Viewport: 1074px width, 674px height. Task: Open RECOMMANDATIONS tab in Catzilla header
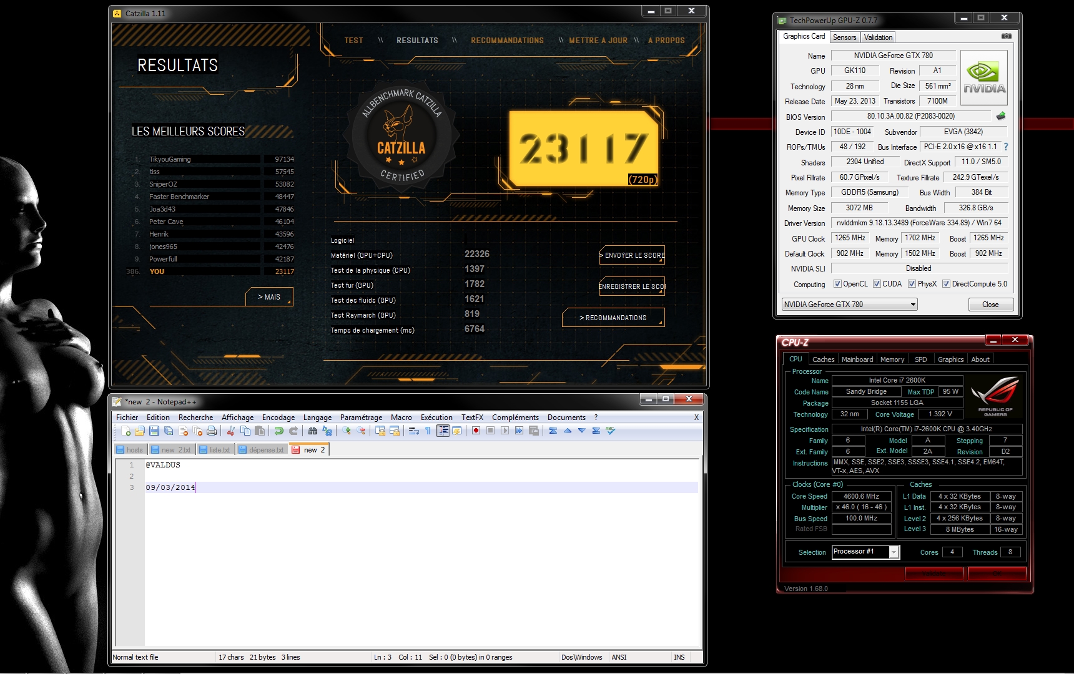point(507,41)
